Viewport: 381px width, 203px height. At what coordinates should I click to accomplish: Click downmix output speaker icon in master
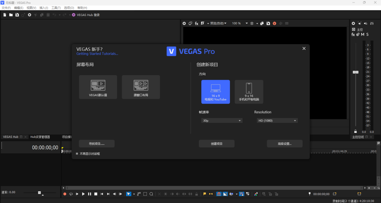(x=360, y=23)
